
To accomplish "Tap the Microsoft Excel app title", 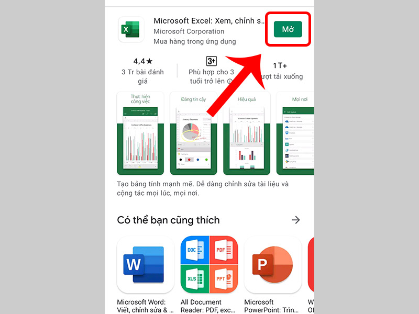I will [x=209, y=21].
